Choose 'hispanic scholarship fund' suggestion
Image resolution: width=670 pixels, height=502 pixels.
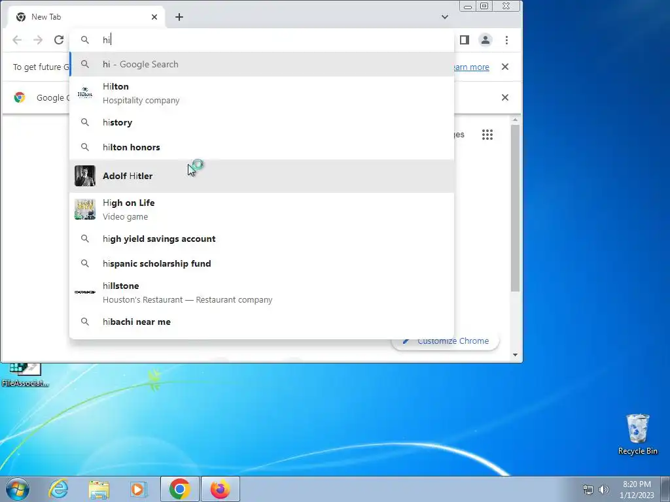[262, 264]
